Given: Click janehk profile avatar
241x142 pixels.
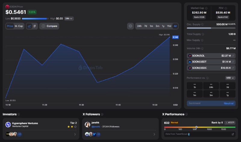Looking at the screenshot, I should [87, 125].
